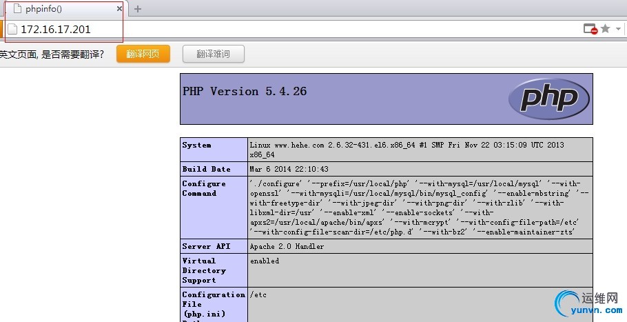
Task: Click the PHP logo image
Action: pos(549,99)
